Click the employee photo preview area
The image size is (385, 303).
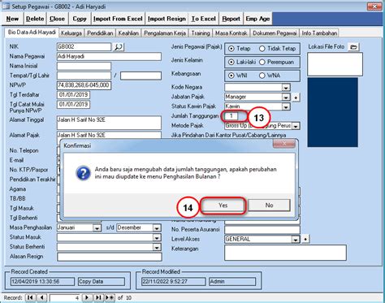coord(333,112)
